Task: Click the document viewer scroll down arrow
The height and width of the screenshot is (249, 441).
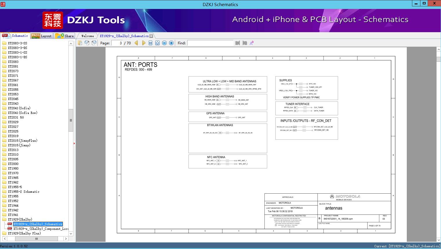Action: pos(439,240)
